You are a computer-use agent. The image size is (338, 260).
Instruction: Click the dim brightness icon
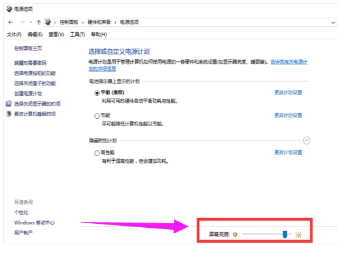coord(235,234)
